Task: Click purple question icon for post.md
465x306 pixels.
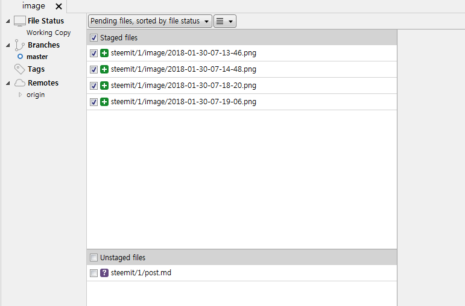Action: pyautogui.click(x=104, y=273)
